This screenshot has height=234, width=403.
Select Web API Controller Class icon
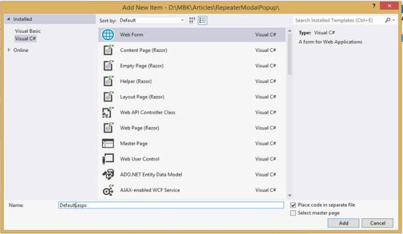tap(108, 113)
